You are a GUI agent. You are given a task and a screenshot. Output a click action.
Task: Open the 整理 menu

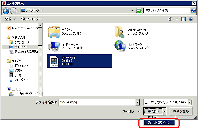[10, 19]
